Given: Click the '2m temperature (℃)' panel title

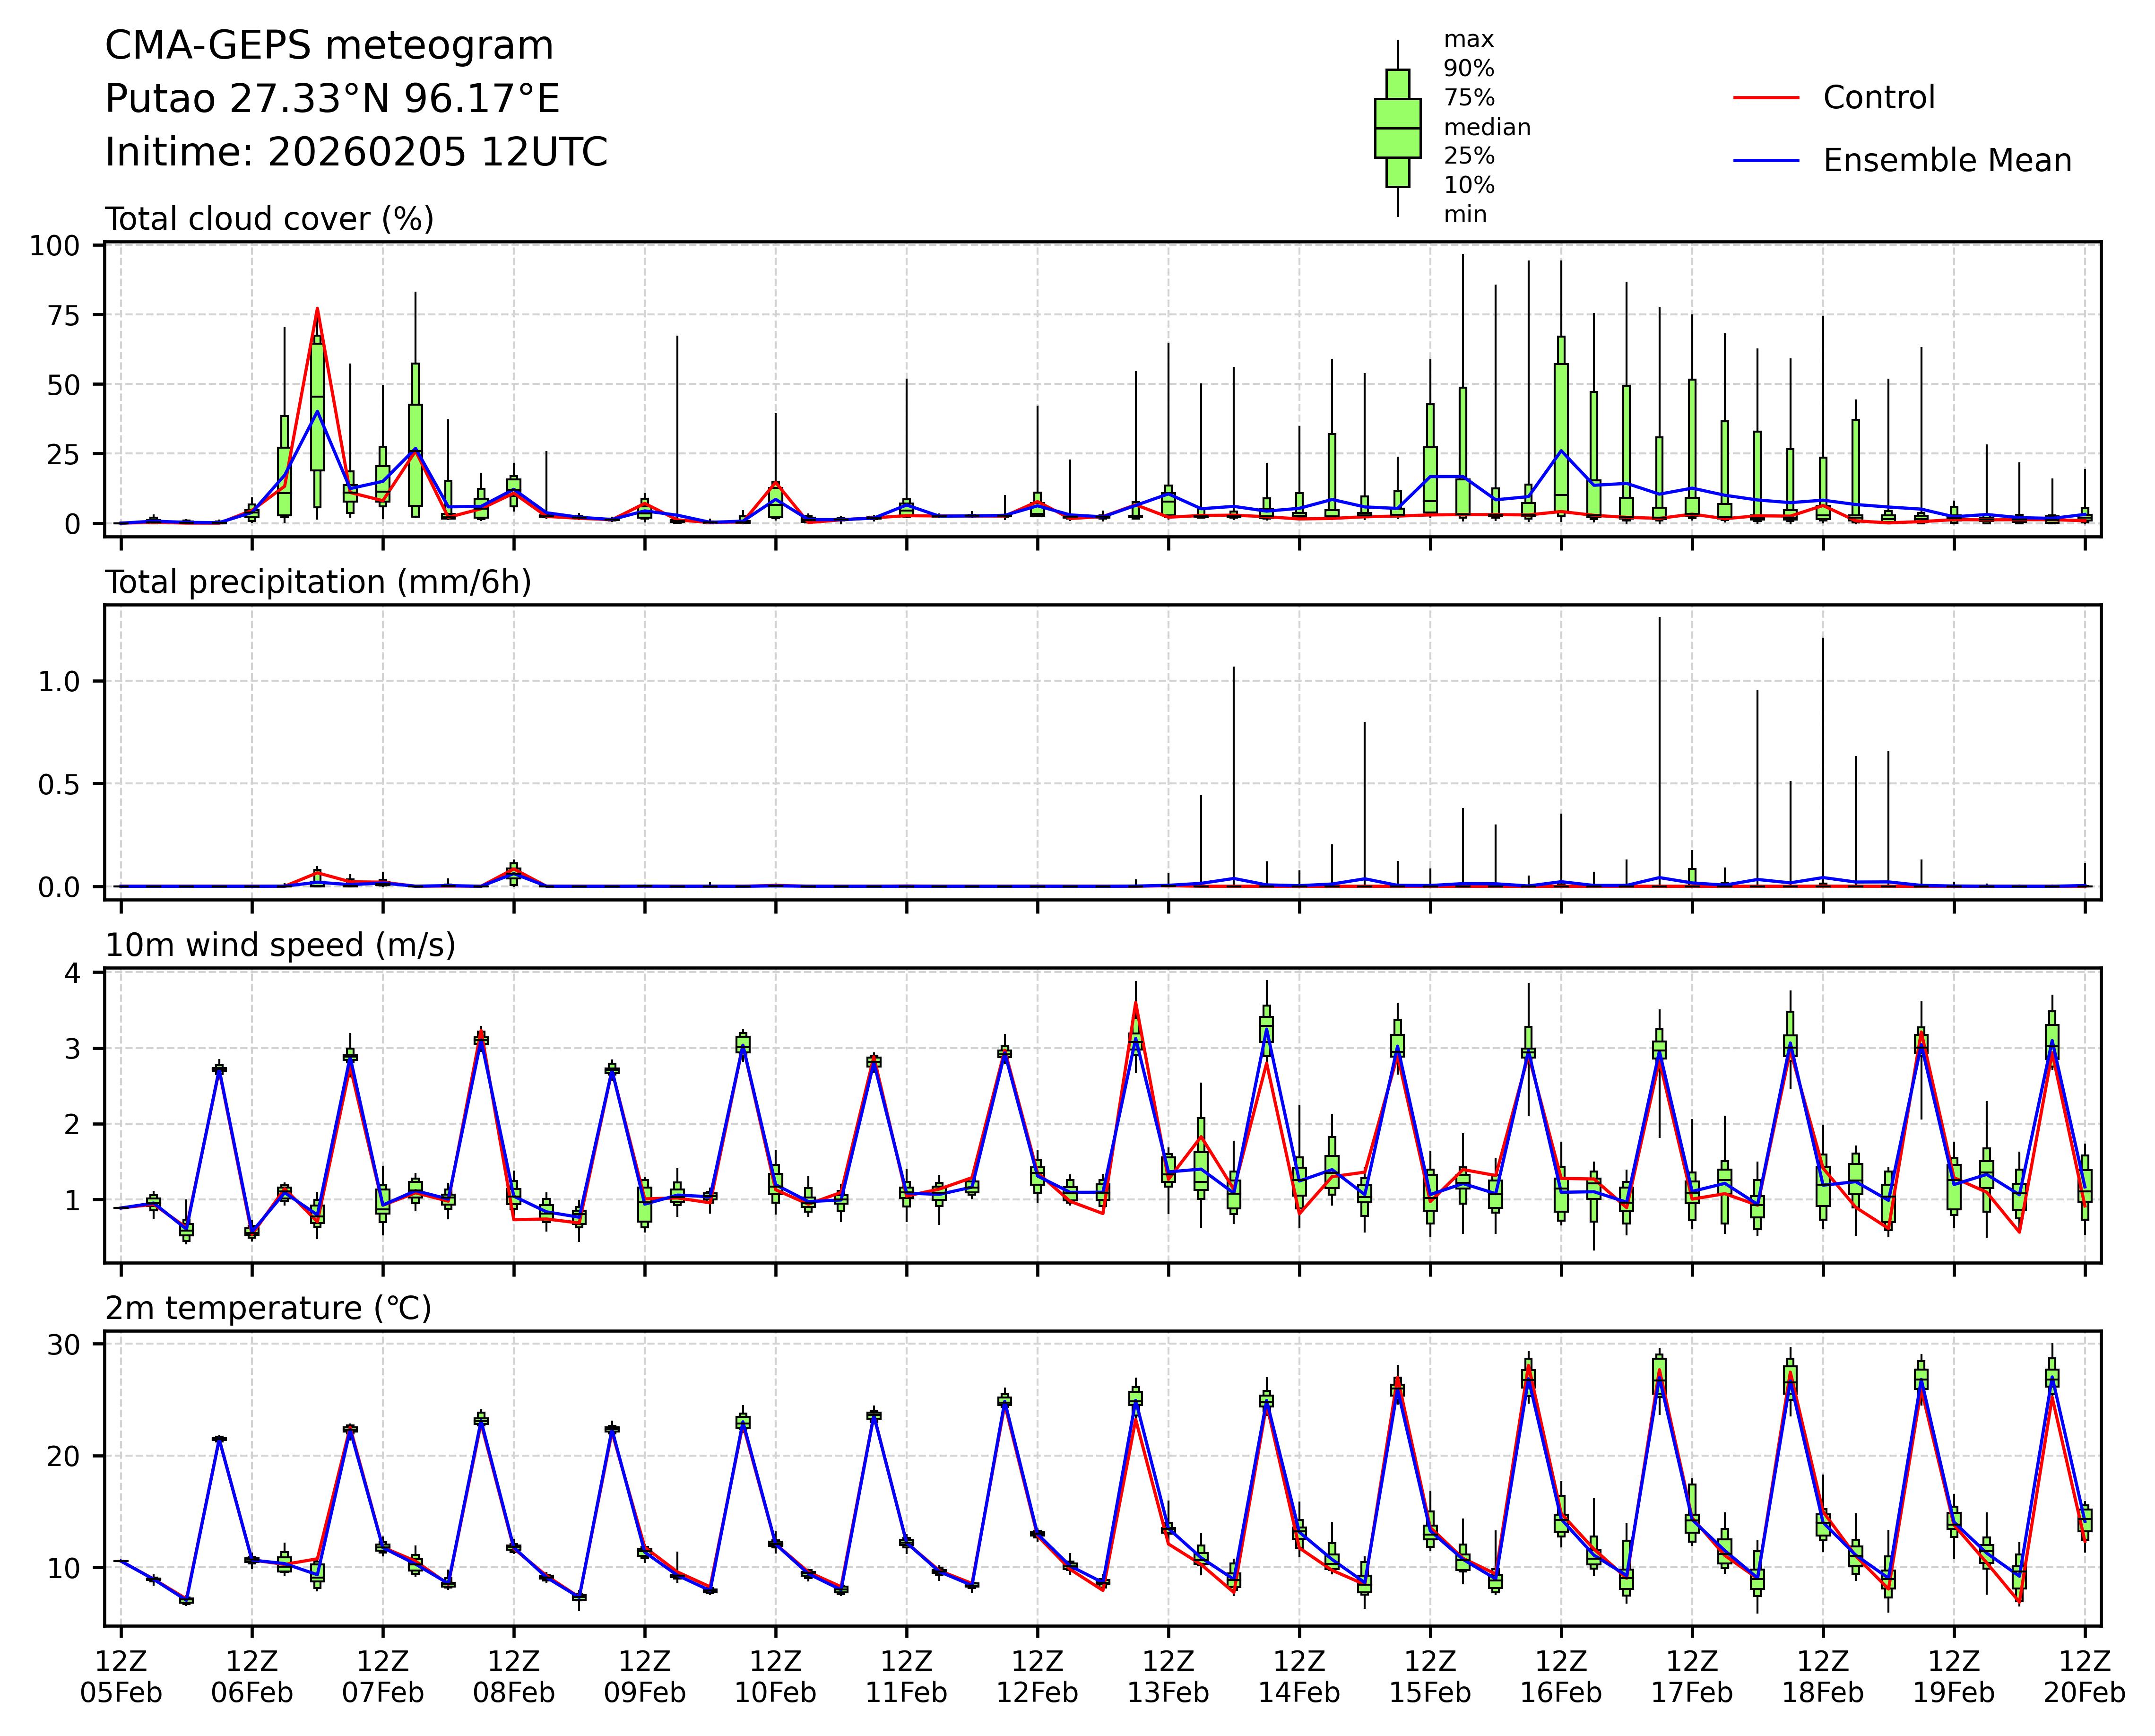Looking at the screenshot, I should pos(268,1308).
